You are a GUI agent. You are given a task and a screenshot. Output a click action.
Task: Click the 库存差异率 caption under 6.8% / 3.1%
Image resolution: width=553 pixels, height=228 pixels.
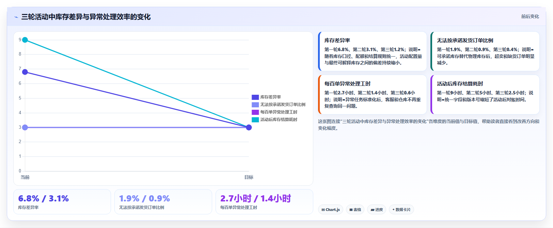(28, 208)
